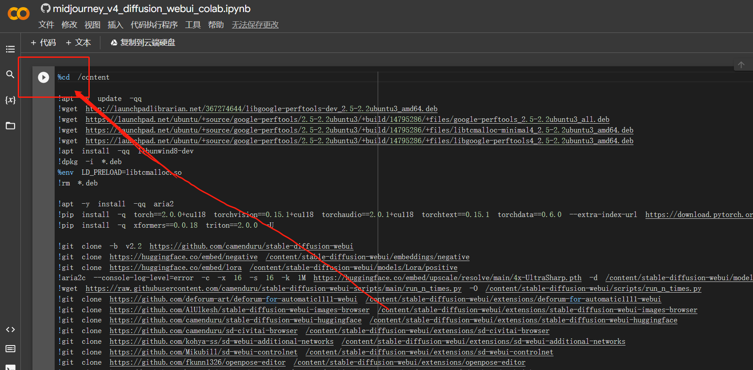Open the 修改 menu
The image size is (753, 370).
tap(69, 25)
